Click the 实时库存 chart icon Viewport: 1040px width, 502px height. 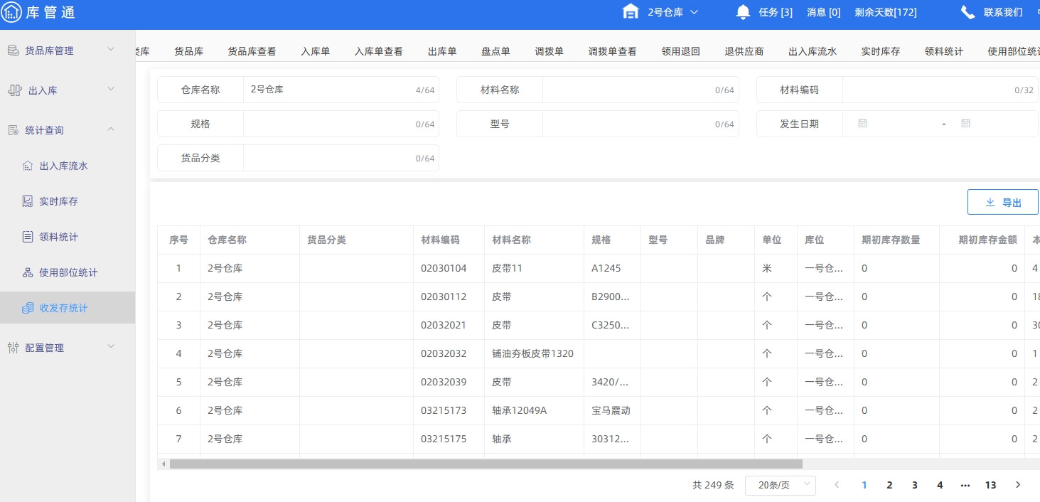pyautogui.click(x=28, y=201)
